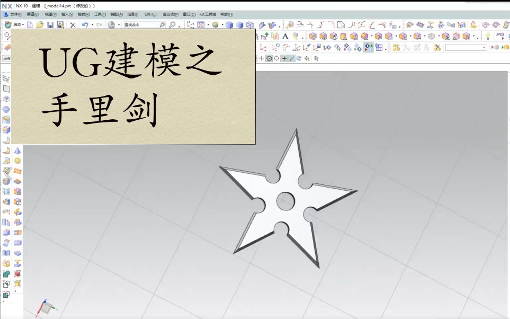Click the 启动 start button
Screen dimensions: 510x319
[x=14, y=25]
